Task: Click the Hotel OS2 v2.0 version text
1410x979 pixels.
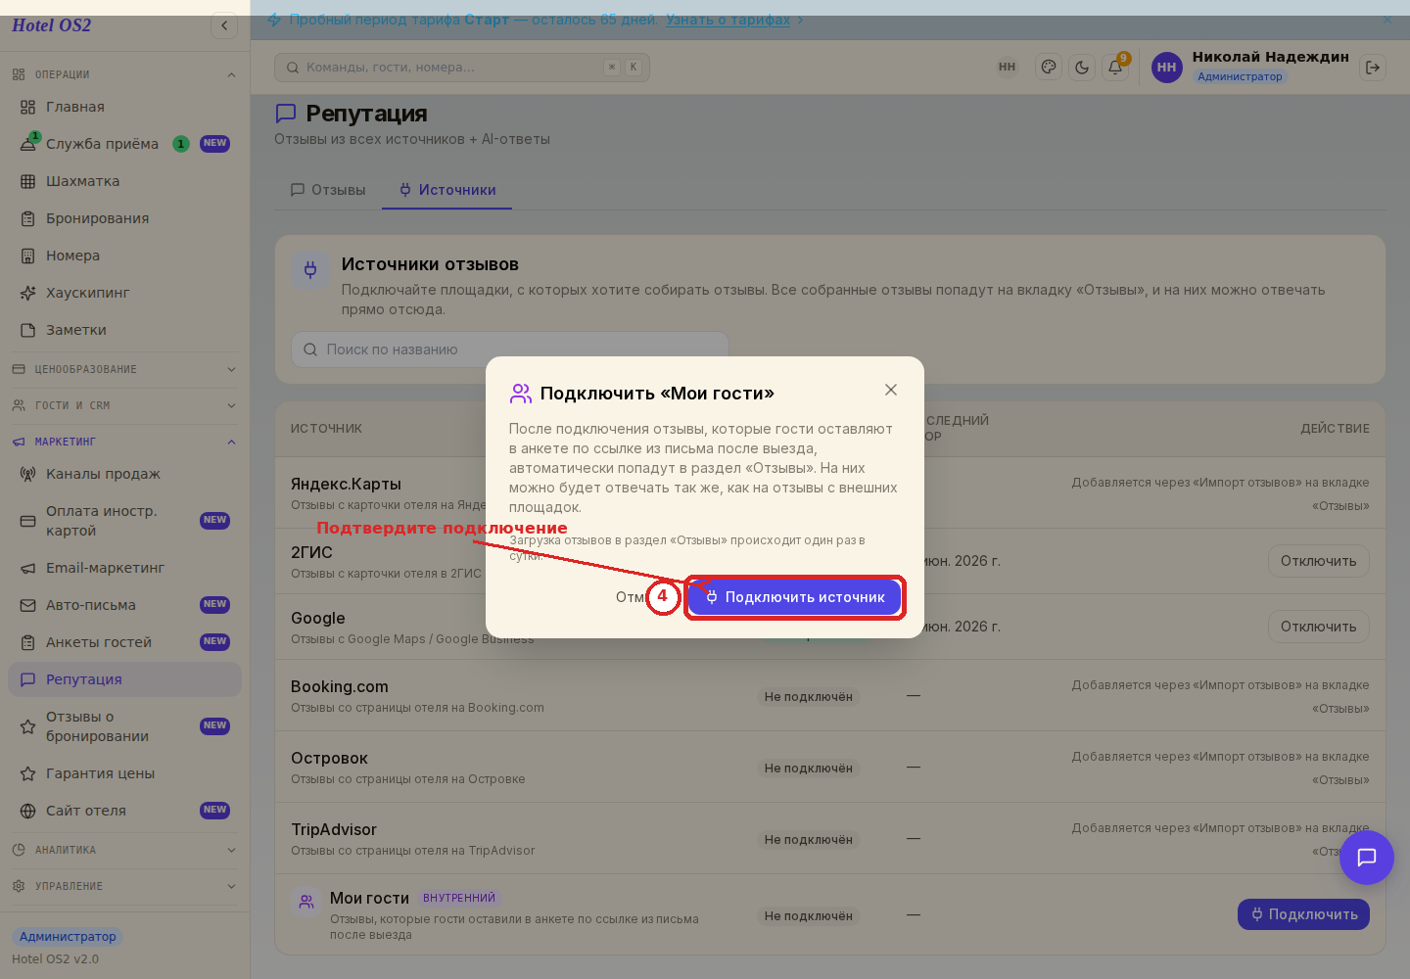Action: [x=55, y=959]
